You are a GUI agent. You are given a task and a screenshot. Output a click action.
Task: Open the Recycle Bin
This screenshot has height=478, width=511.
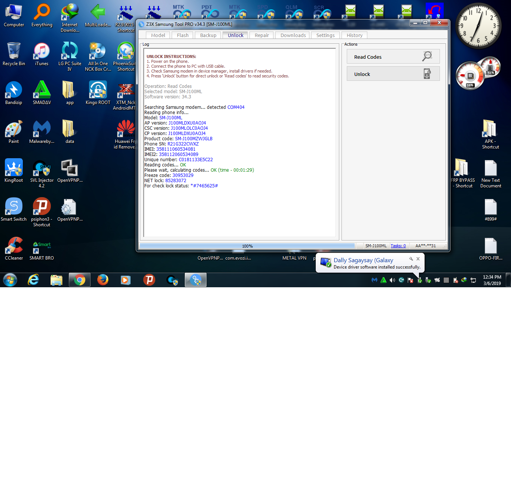click(14, 55)
